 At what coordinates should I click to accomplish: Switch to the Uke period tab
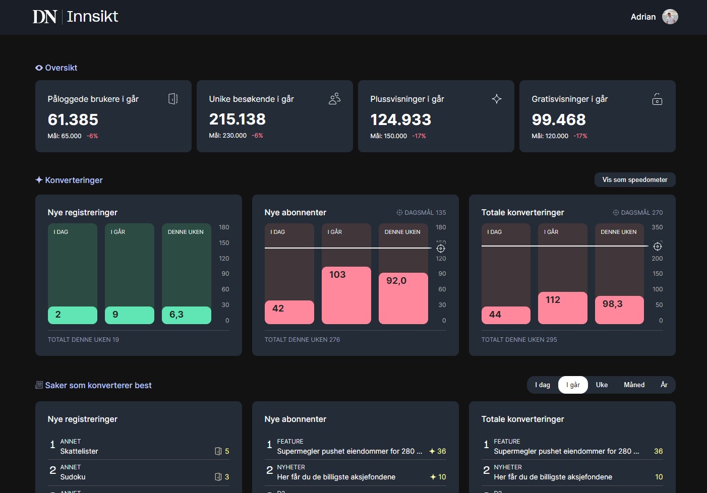(602, 385)
